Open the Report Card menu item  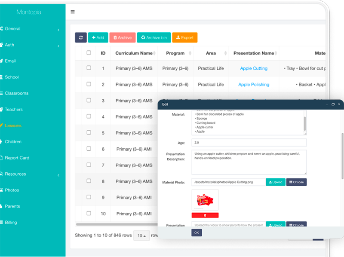(17, 158)
